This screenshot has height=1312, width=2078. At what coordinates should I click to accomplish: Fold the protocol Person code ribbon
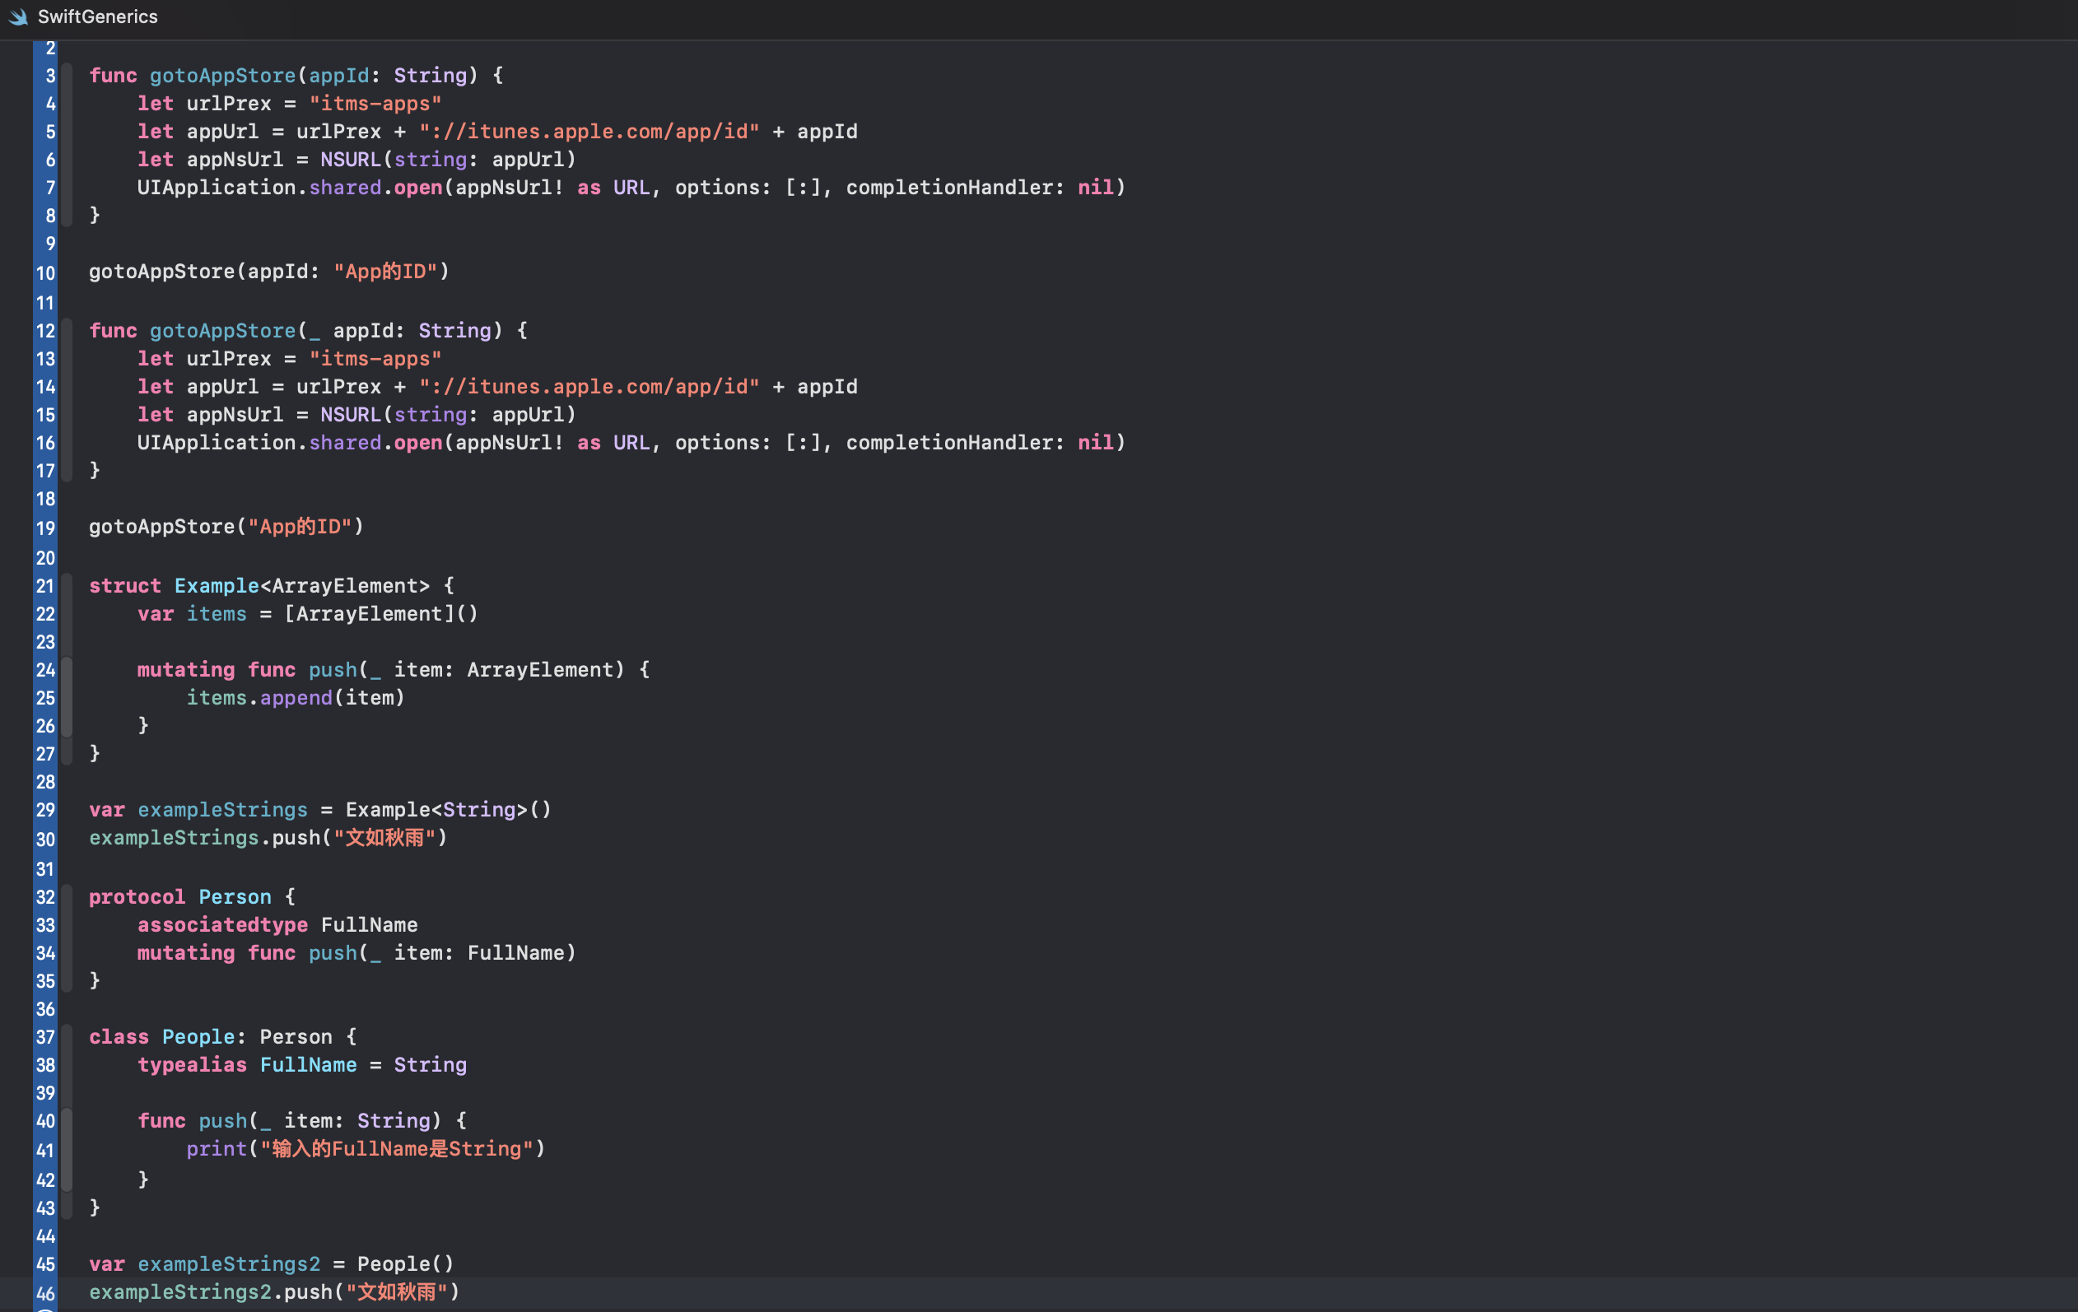coord(68,938)
